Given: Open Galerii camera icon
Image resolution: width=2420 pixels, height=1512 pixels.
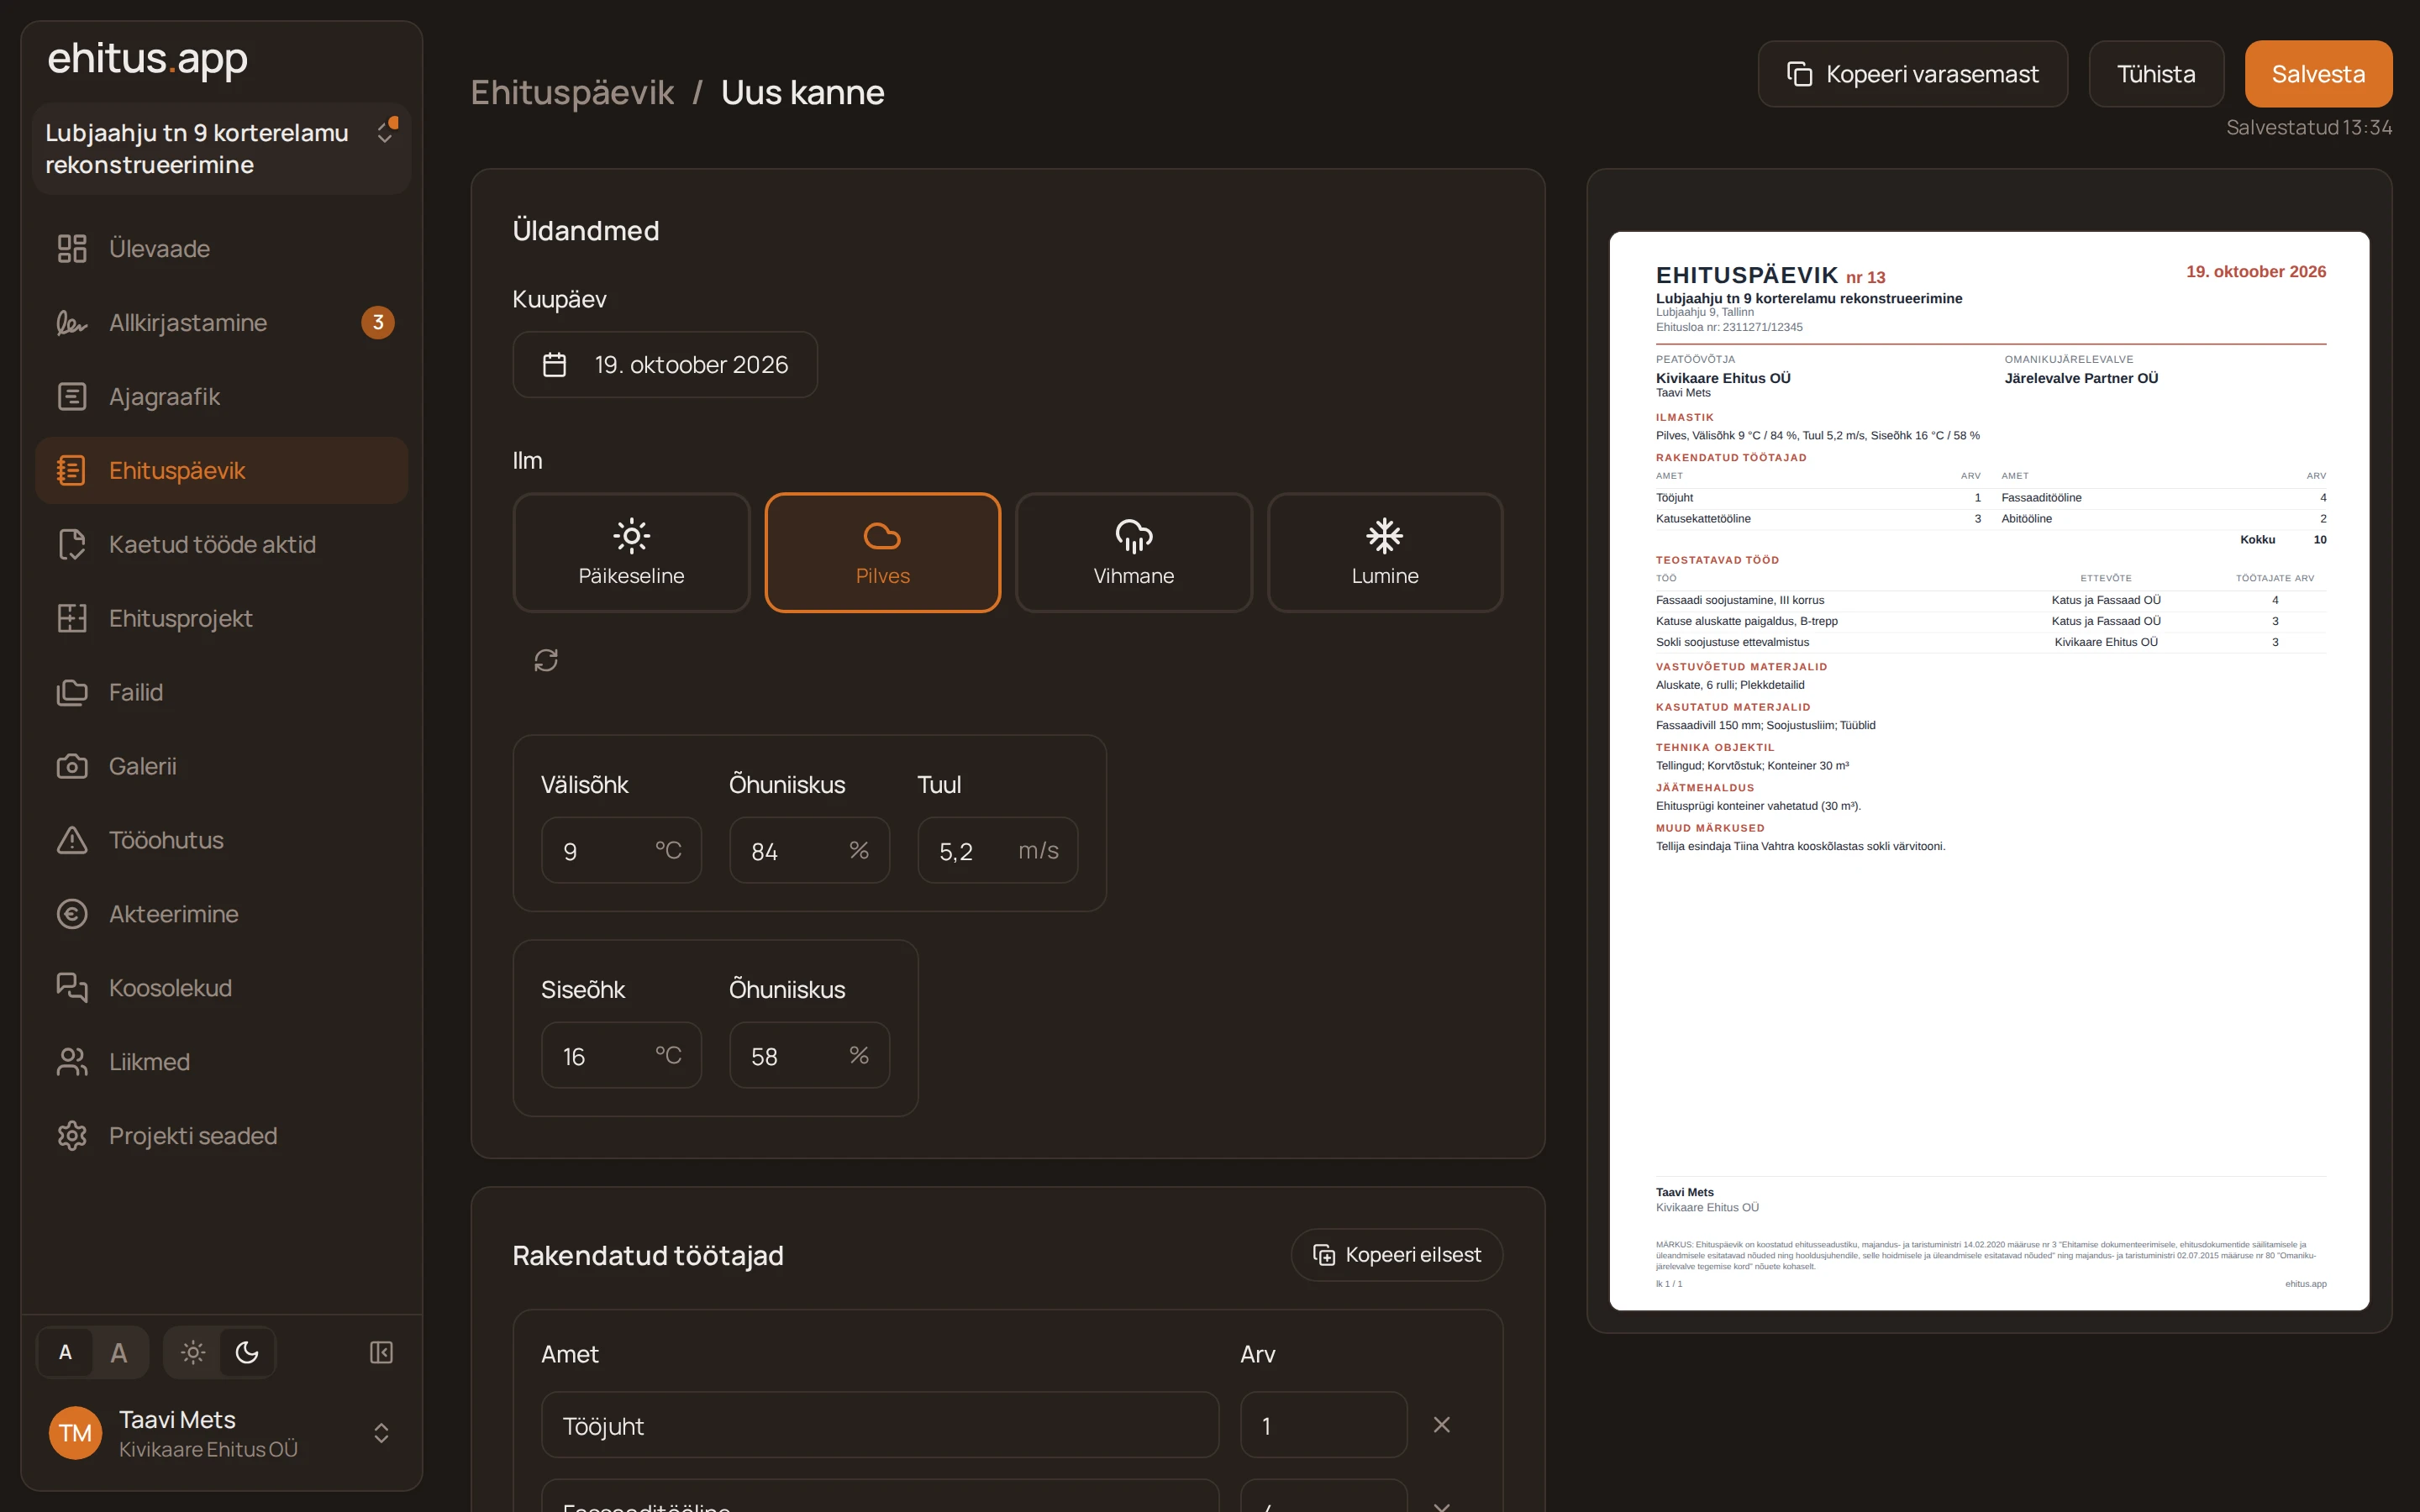Looking at the screenshot, I should point(72,766).
